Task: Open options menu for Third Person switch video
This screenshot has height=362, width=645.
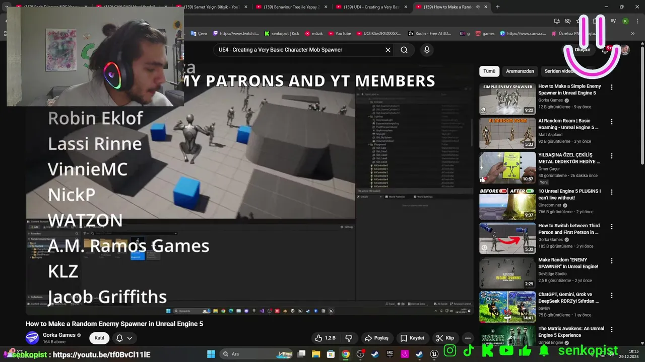Action: (x=612, y=226)
